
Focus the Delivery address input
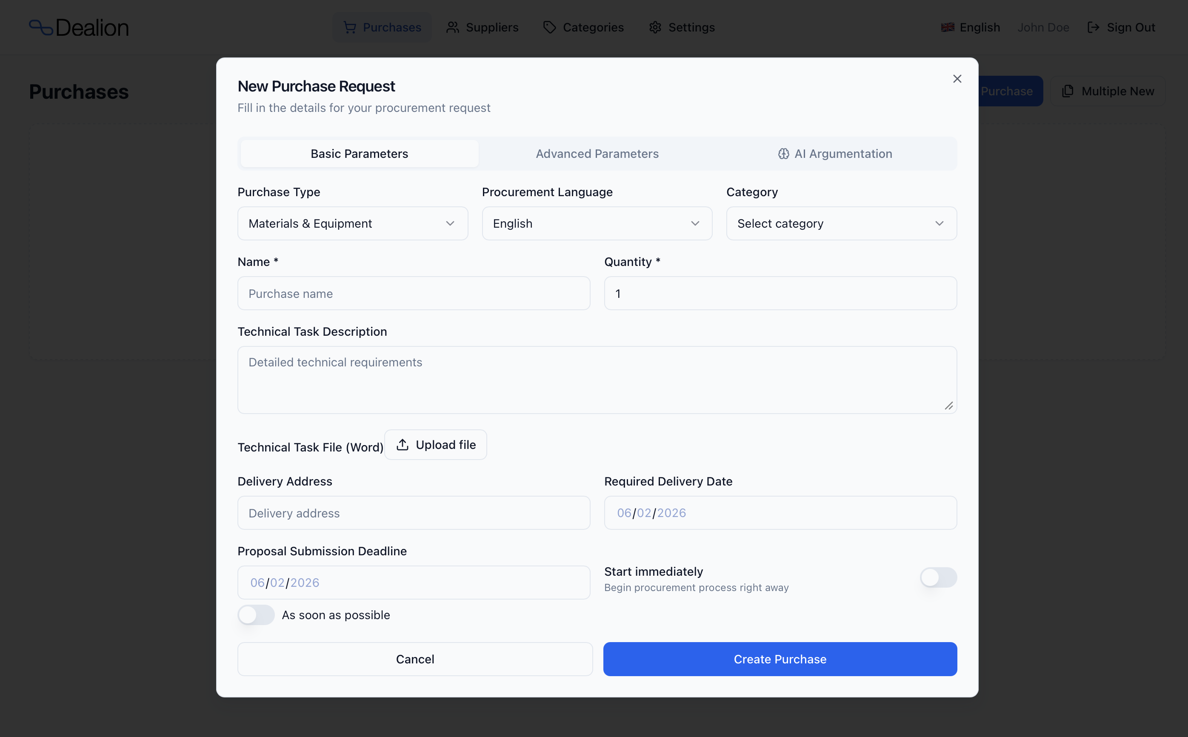click(414, 513)
